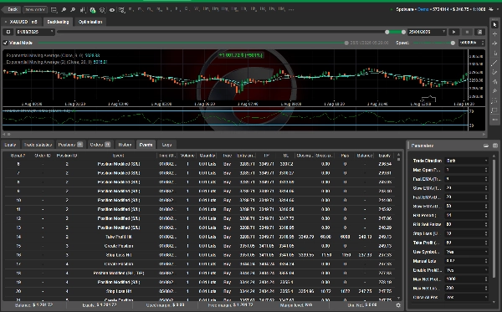Open the new order button

[x=35, y=9]
